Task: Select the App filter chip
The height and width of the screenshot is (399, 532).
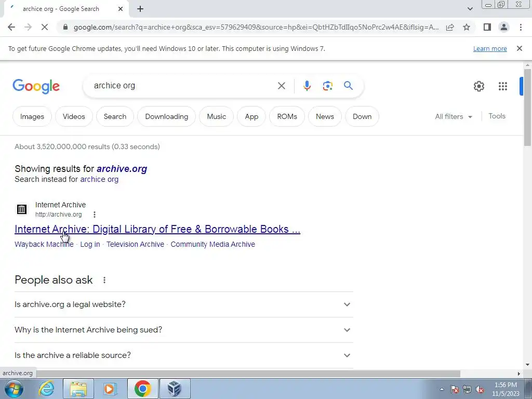Action: tap(251, 116)
